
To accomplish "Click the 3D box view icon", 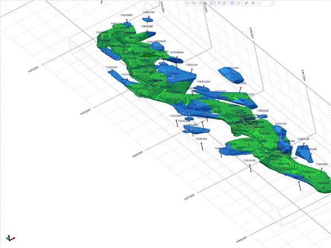I will pos(224,3).
